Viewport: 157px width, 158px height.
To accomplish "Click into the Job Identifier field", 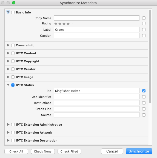I will click(97, 97).
